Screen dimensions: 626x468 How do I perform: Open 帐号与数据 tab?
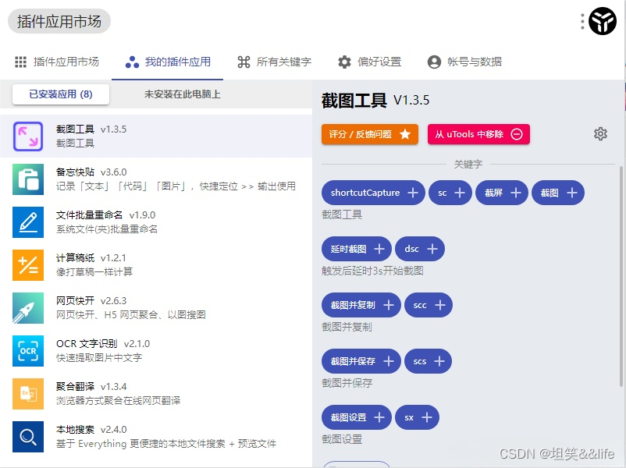coord(464,62)
